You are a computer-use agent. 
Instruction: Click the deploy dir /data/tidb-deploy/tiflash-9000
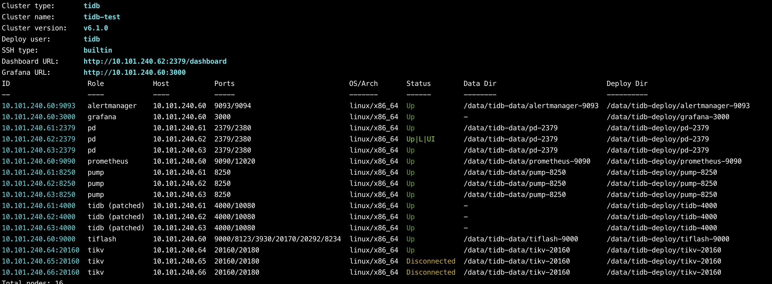668,239
